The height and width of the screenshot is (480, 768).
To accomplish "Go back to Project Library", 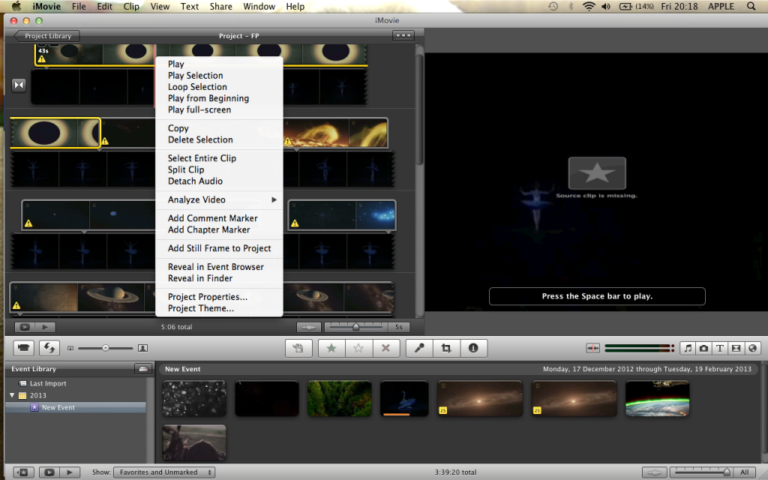I will pos(47,36).
